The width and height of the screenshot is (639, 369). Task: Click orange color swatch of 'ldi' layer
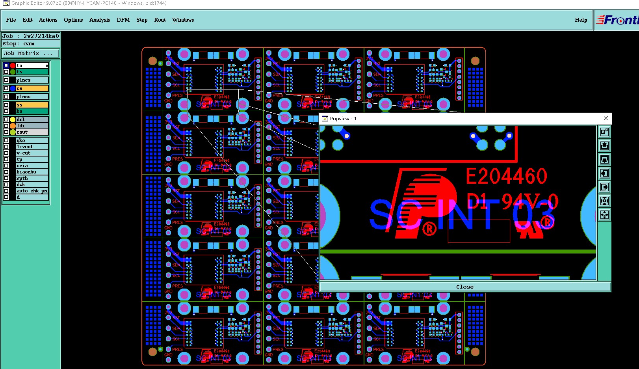(13, 126)
